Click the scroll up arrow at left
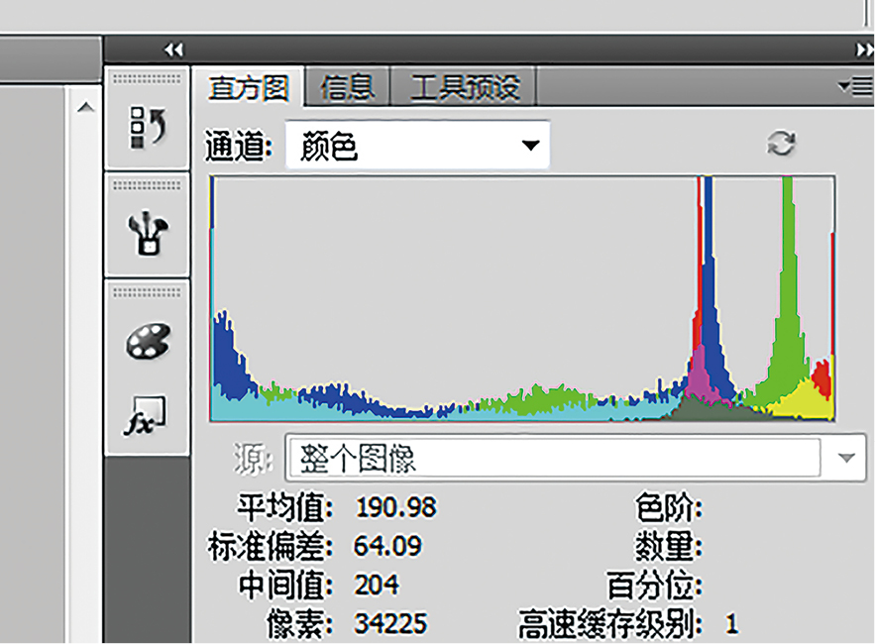The width and height of the screenshot is (875, 644). click(x=86, y=107)
